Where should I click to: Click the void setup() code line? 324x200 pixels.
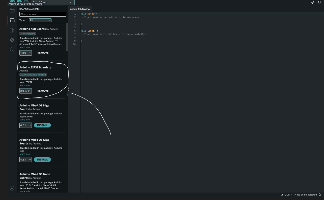pyautogui.click(x=90, y=14)
